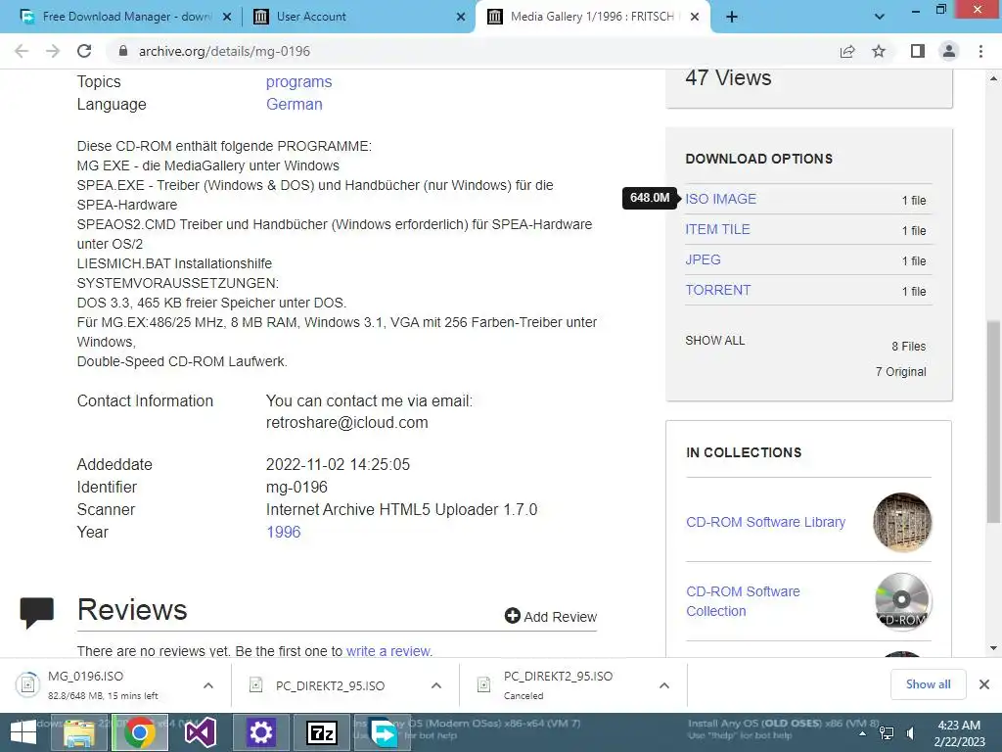Click the Add Review button

(550, 617)
